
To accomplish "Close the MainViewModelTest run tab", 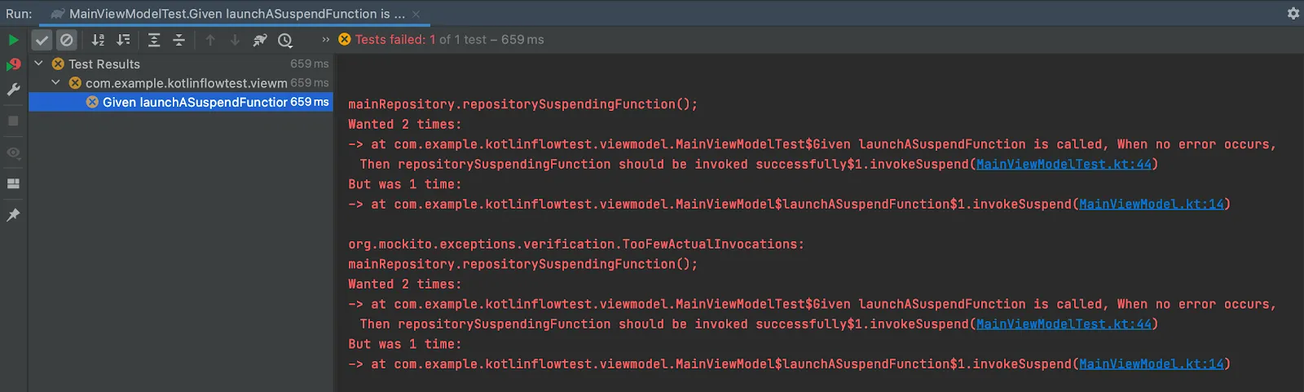I will click(x=416, y=14).
